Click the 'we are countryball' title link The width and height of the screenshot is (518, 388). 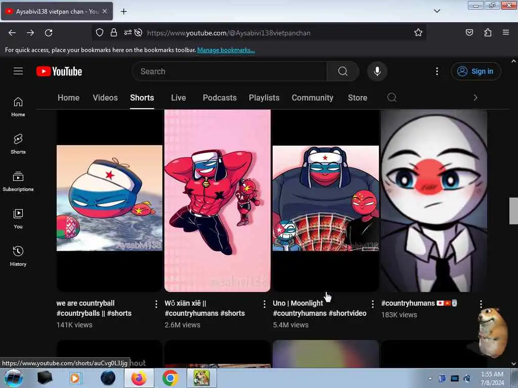[x=94, y=308]
